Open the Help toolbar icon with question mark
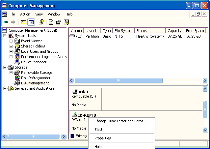 click(x=41, y=22)
